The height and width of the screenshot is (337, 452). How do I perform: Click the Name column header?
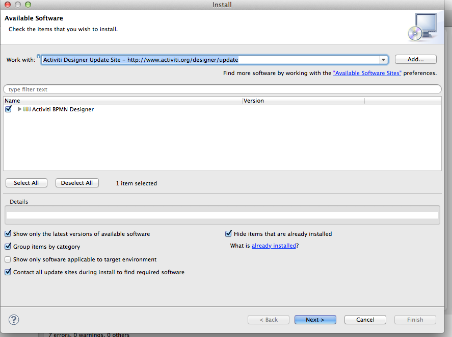123,101
